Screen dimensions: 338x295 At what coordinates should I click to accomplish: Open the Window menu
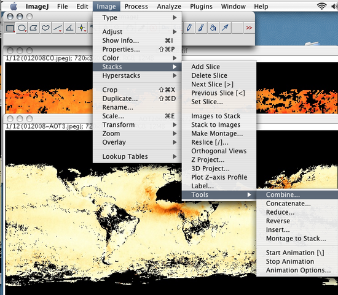(234, 7)
